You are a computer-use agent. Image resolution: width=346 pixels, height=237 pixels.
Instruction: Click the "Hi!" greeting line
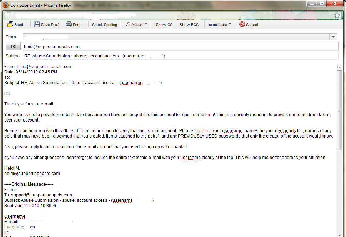pos(7,93)
